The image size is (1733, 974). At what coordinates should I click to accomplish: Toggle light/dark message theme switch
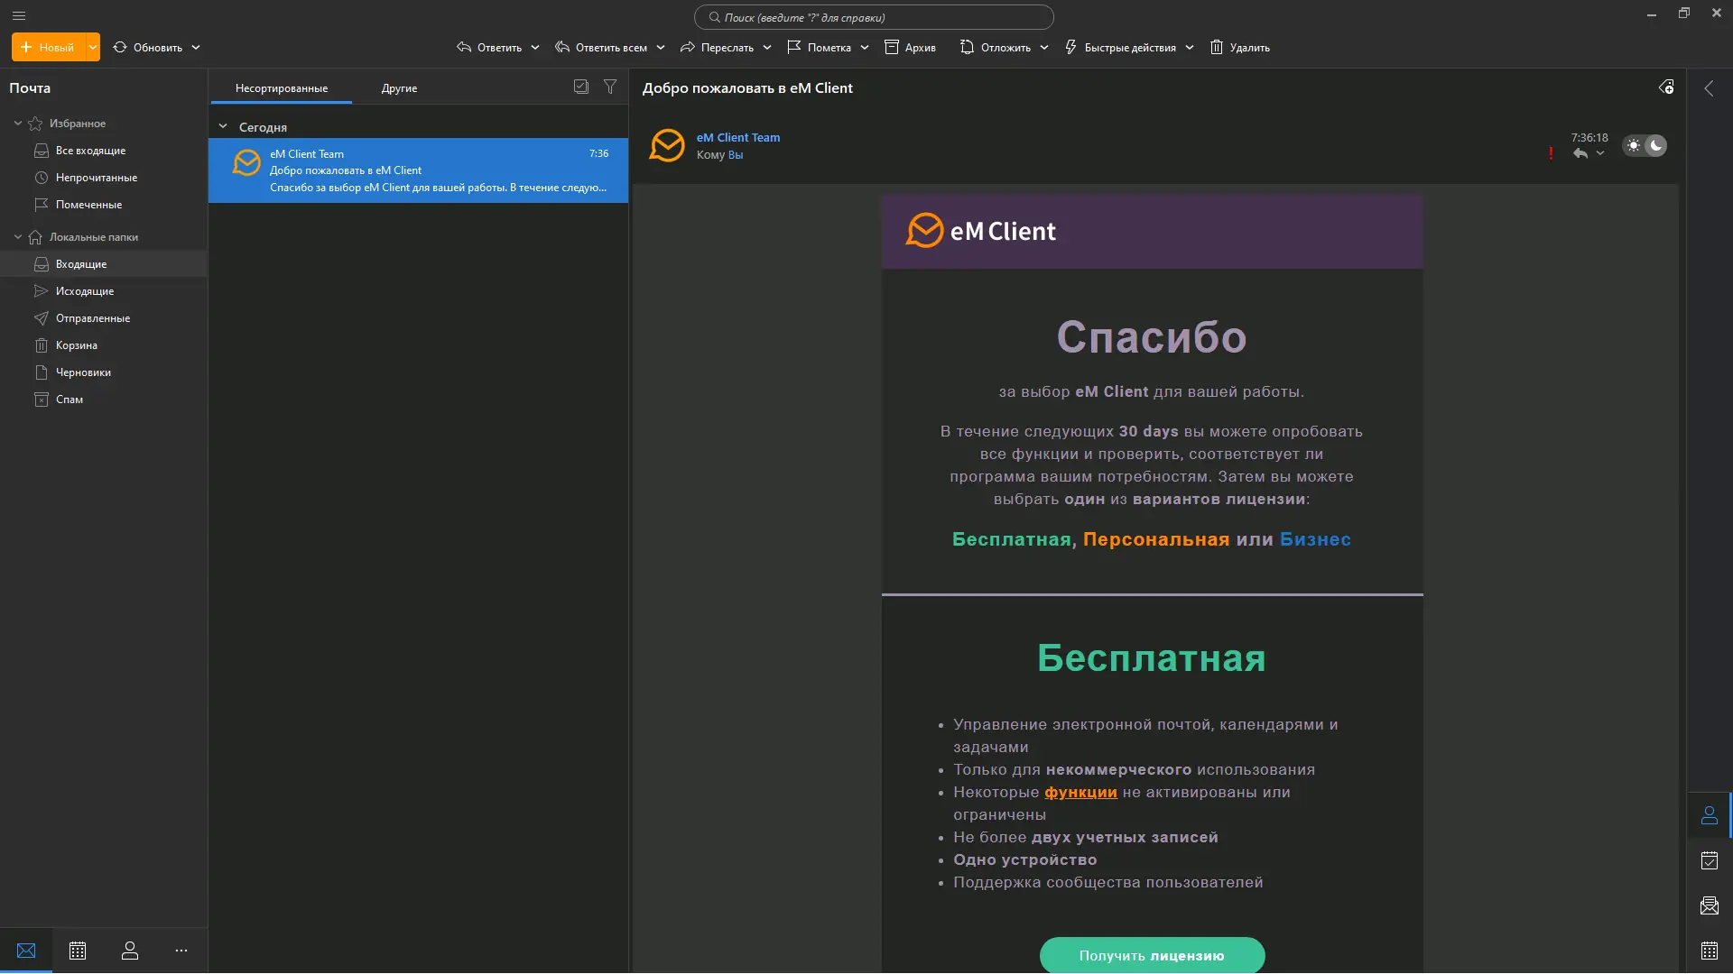[x=1645, y=145]
